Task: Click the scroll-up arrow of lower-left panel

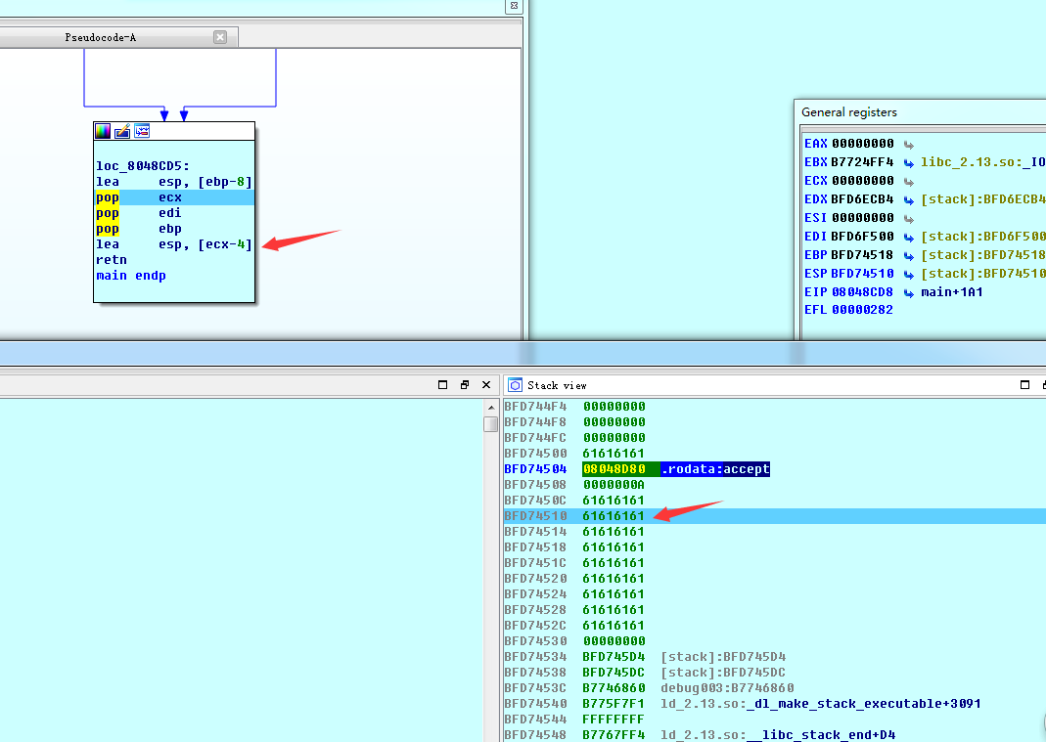Action: (491, 408)
